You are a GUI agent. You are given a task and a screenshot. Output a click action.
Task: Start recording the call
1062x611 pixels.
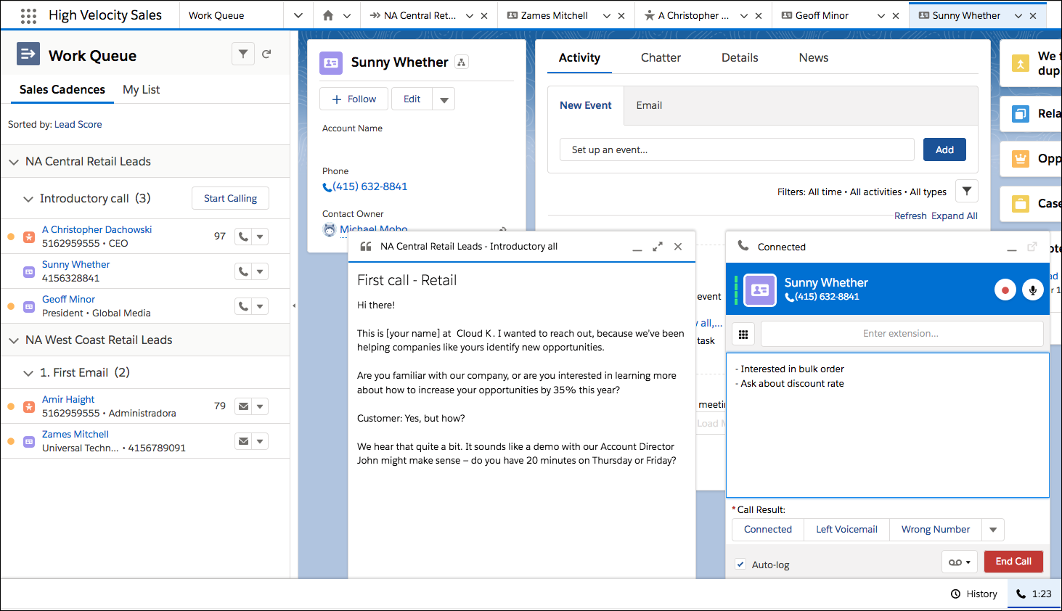(1005, 290)
